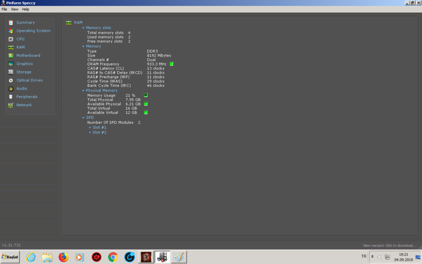The width and height of the screenshot is (422, 264).
Task: Click the Network section label
Action: pos(24,105)
